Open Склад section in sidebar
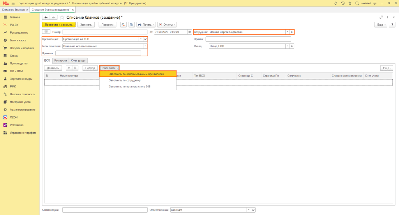 click(14, 55)
